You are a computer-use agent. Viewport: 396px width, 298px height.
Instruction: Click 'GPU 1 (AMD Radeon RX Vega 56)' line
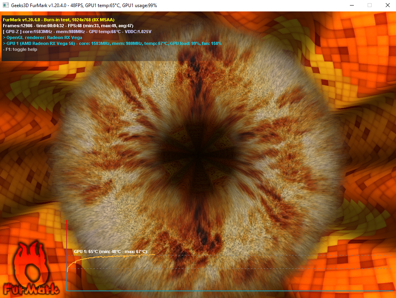coord(112,43)
